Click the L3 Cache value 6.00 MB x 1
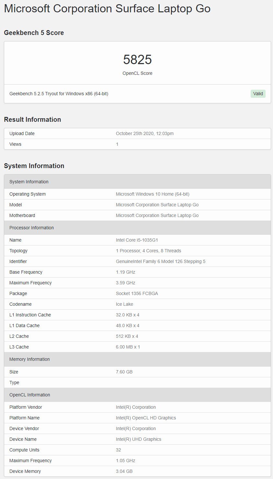 (x=128, y=347)
